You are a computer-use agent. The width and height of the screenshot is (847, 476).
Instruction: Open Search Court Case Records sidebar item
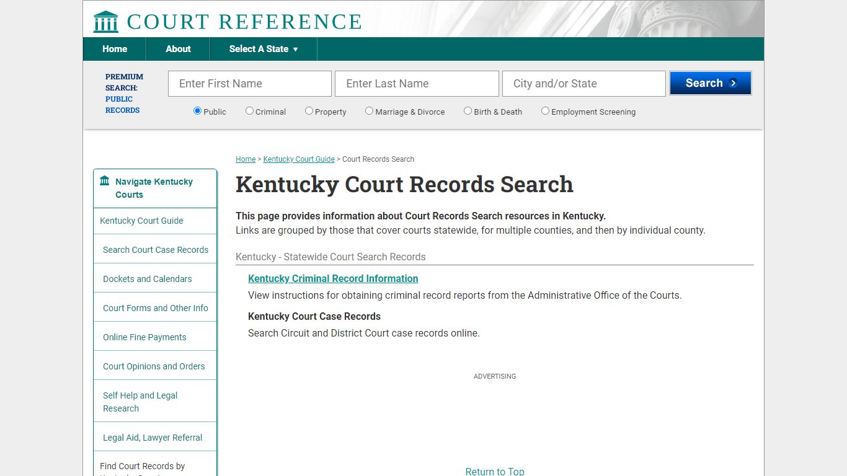(x=155, y=250)
